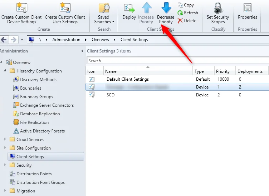Click computer icon in breadcrumb bar

click(31, 40)
